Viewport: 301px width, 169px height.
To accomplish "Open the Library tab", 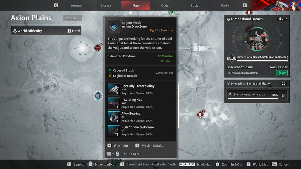I will click(106, 6).
